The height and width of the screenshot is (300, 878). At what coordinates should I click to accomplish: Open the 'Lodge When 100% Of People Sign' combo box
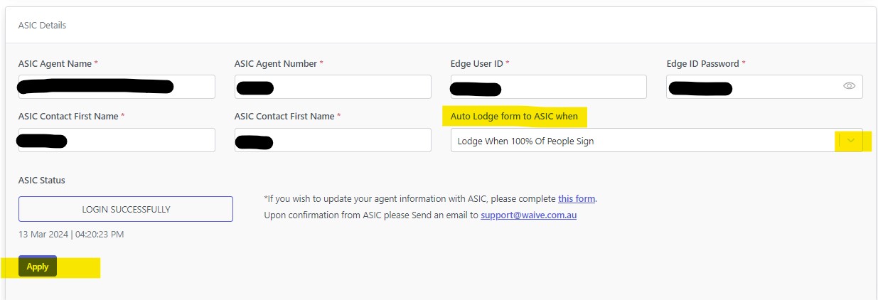[657, 140]
